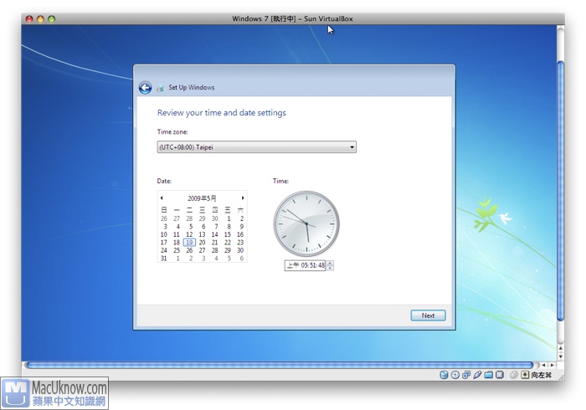Screen dimensions: 586x410
Task: Click the VirtualBox USB devices status icon
Action: (x=477, y=375)
